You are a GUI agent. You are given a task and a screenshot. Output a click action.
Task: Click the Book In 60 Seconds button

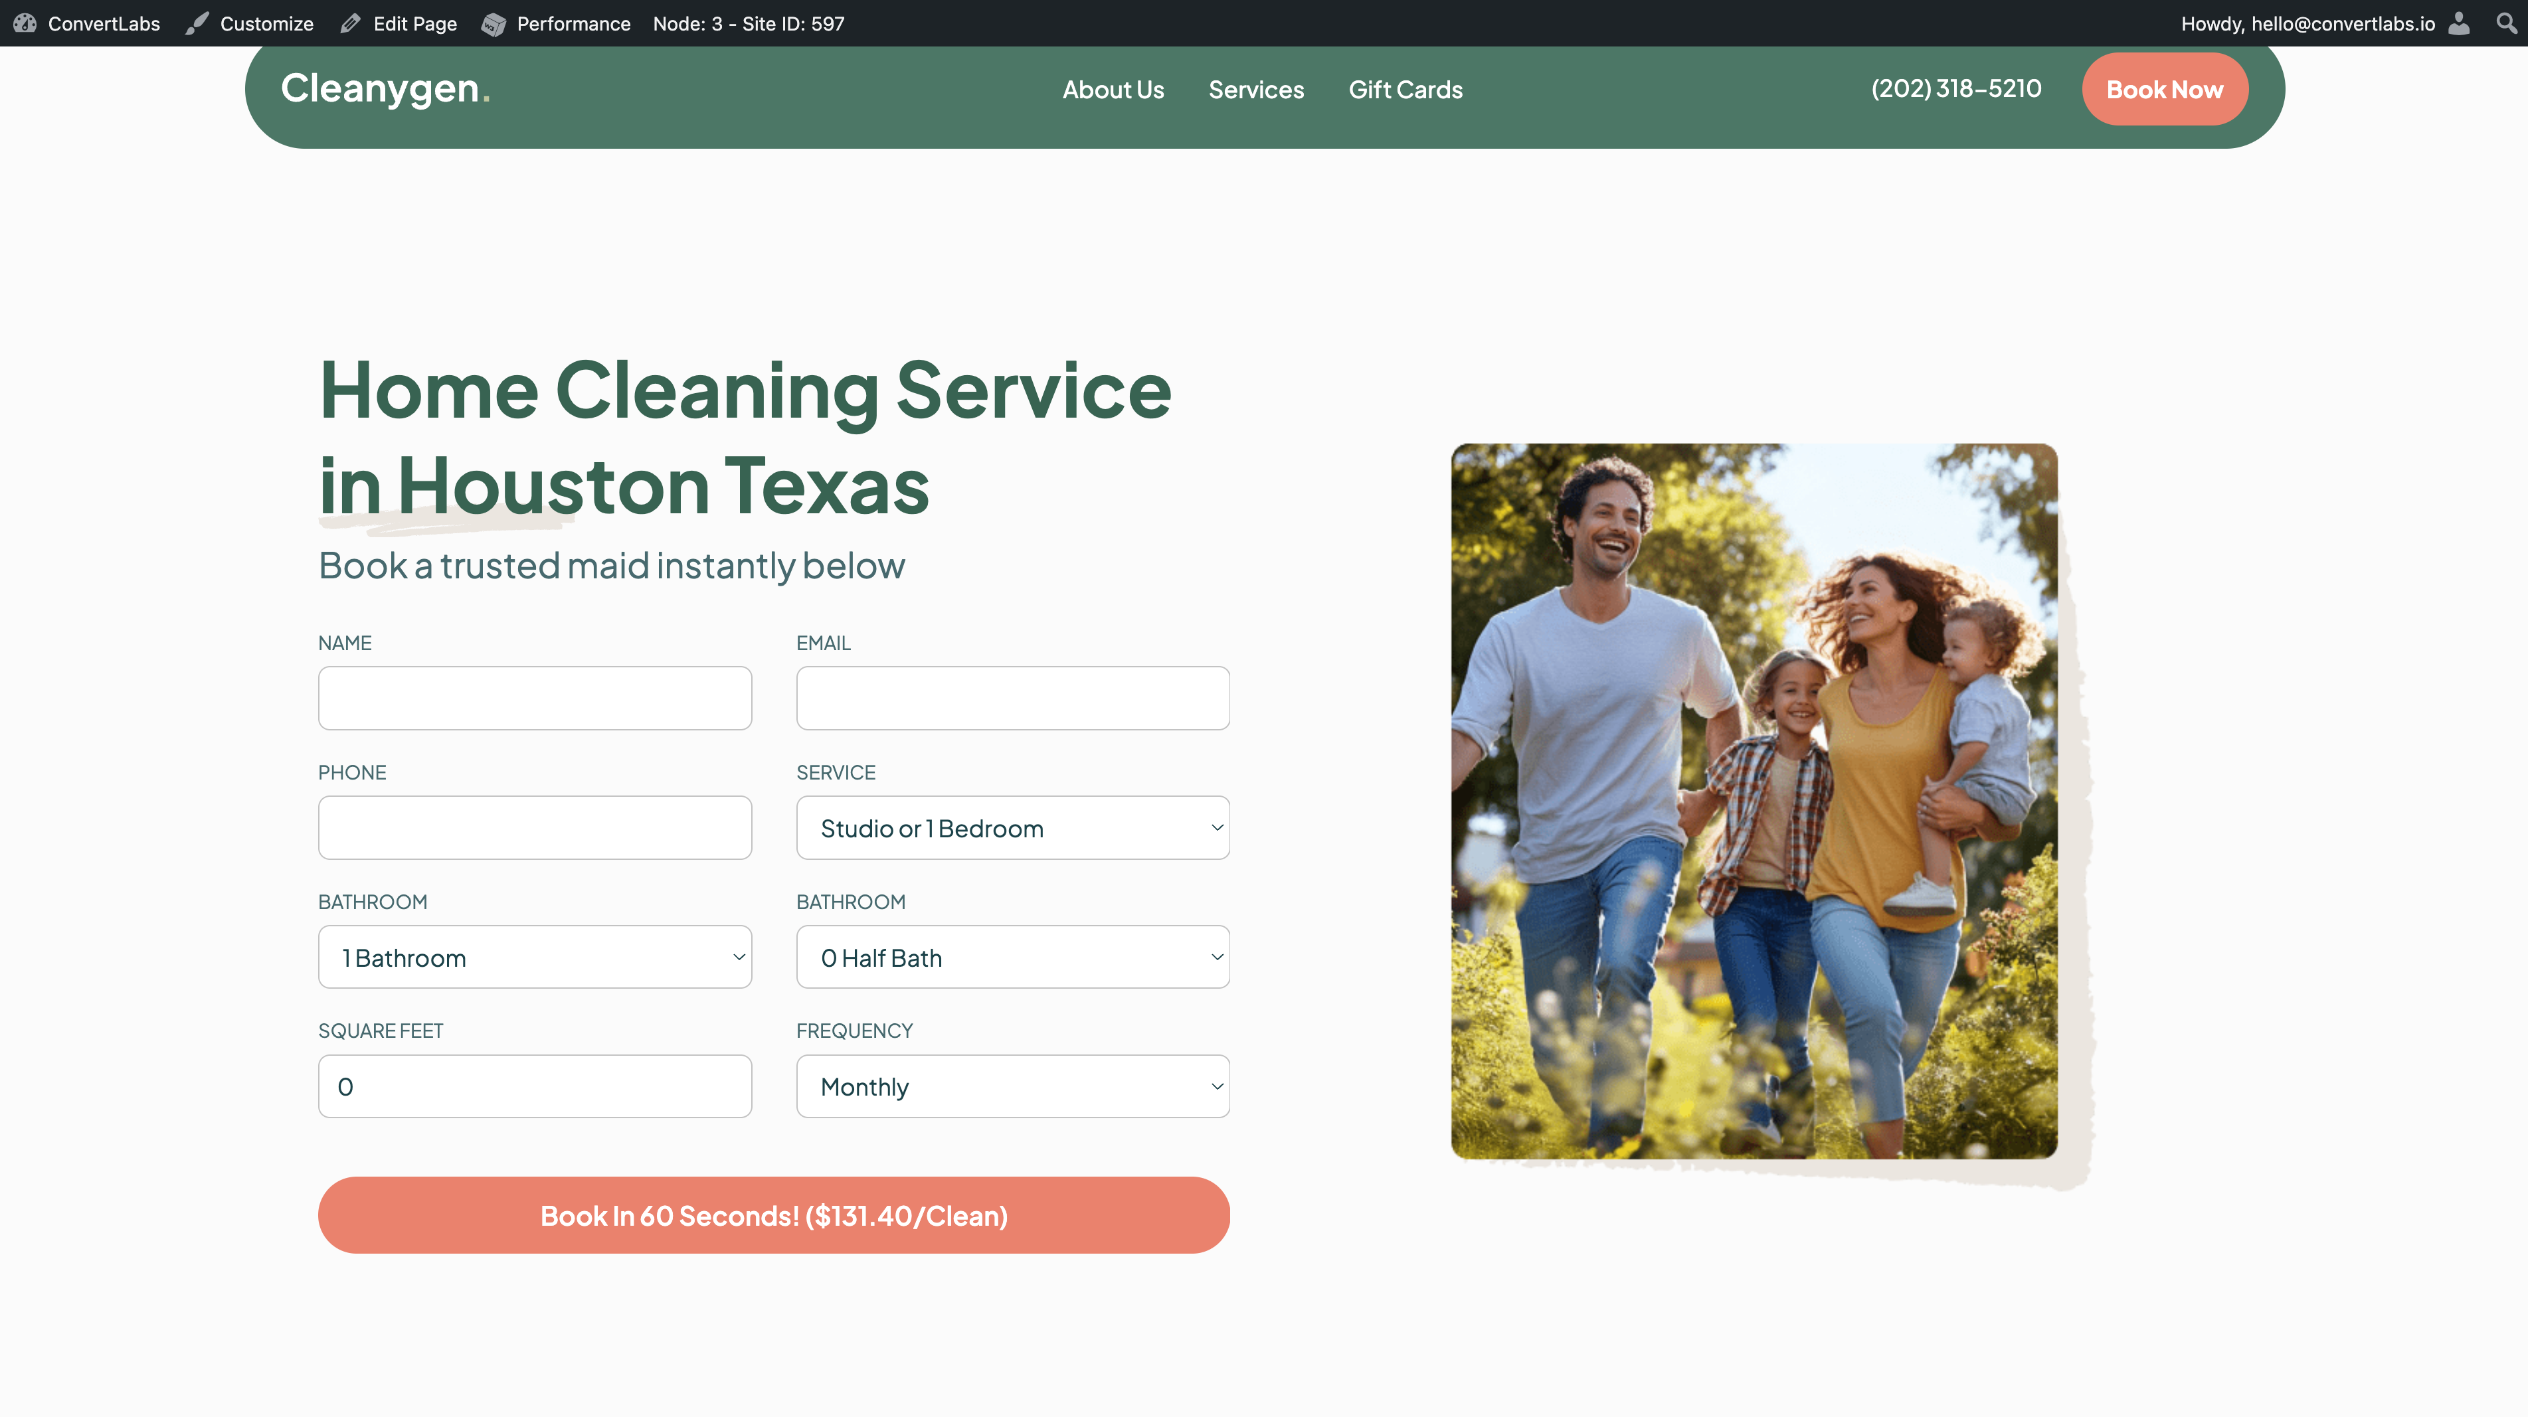click(773, 1215)
